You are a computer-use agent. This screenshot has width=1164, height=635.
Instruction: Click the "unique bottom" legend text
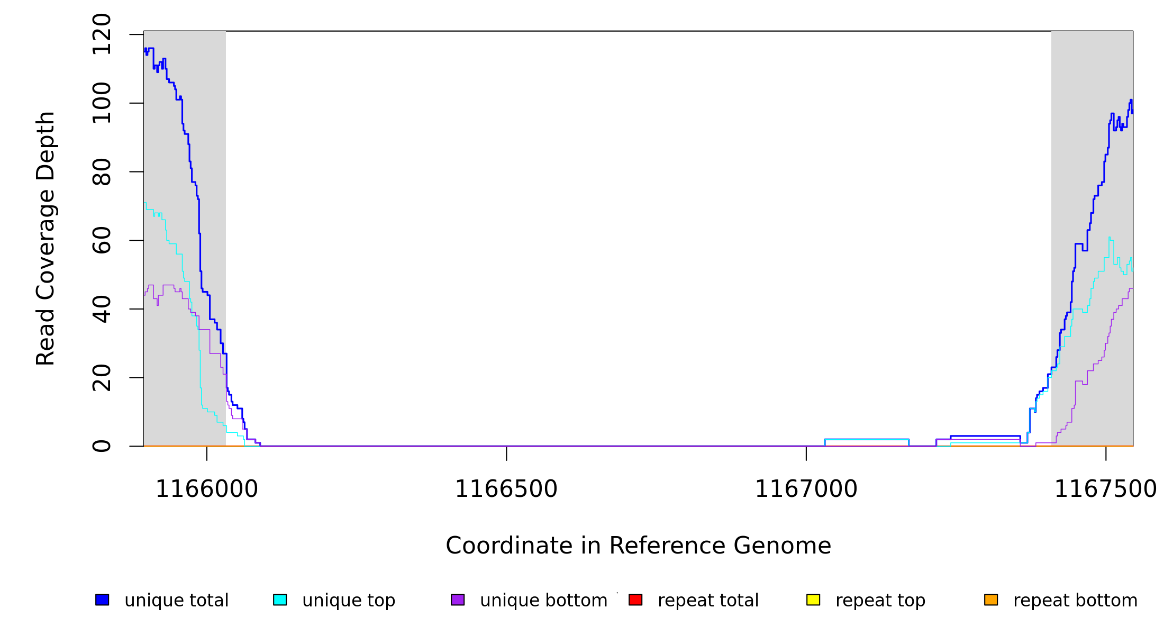tap(543, 601)
